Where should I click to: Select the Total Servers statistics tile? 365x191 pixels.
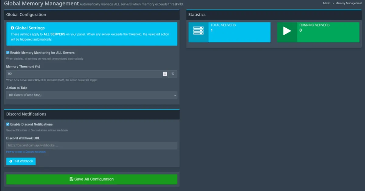coord(239,32)
